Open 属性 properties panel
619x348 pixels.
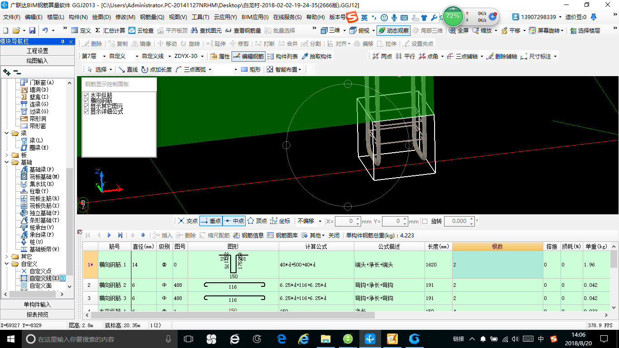[x=220, y=57]
